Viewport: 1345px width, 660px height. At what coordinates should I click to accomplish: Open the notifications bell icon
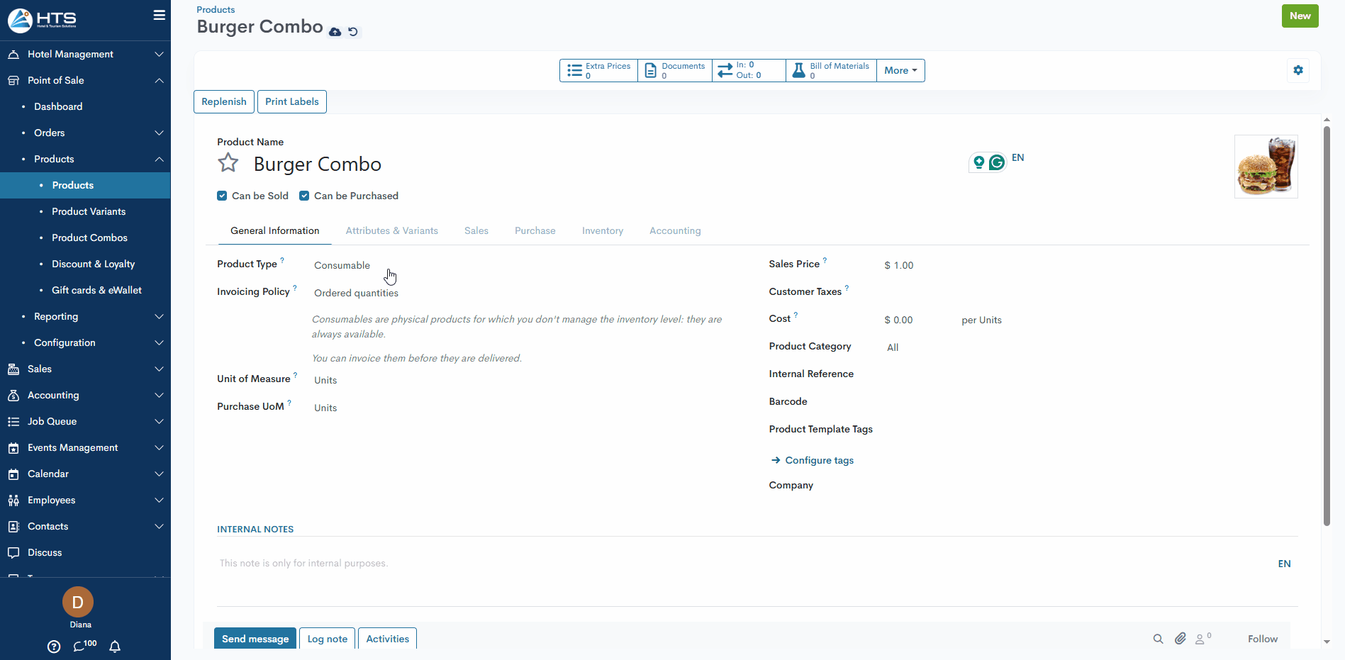click(x=115, y=646)
